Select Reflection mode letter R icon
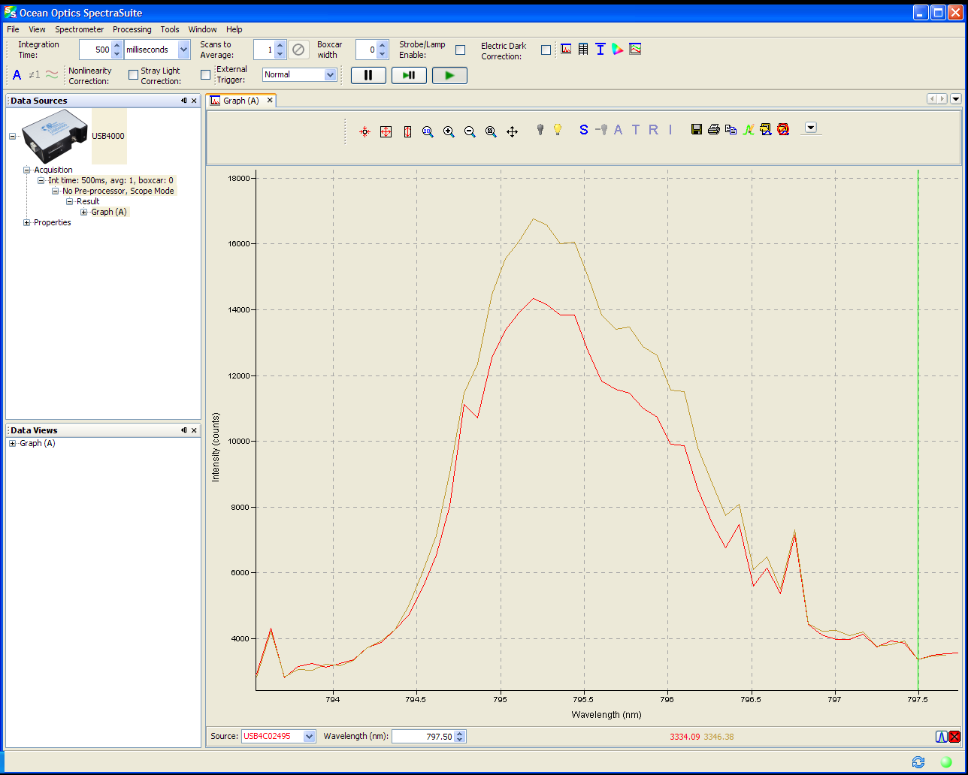This screenshot has width=968, height=775. (x=653, y=130)
